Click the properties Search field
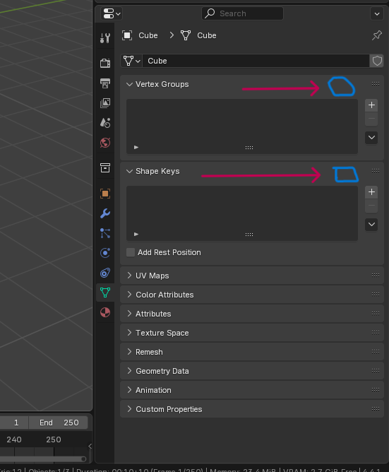This screenshot has width=389, height=472. 242,13
